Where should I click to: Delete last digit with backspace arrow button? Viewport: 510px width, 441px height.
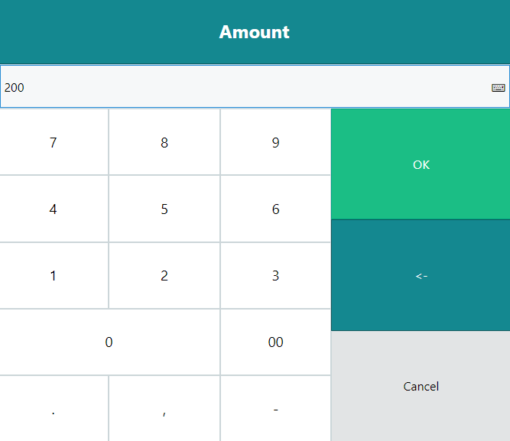[x=421, y=276]
